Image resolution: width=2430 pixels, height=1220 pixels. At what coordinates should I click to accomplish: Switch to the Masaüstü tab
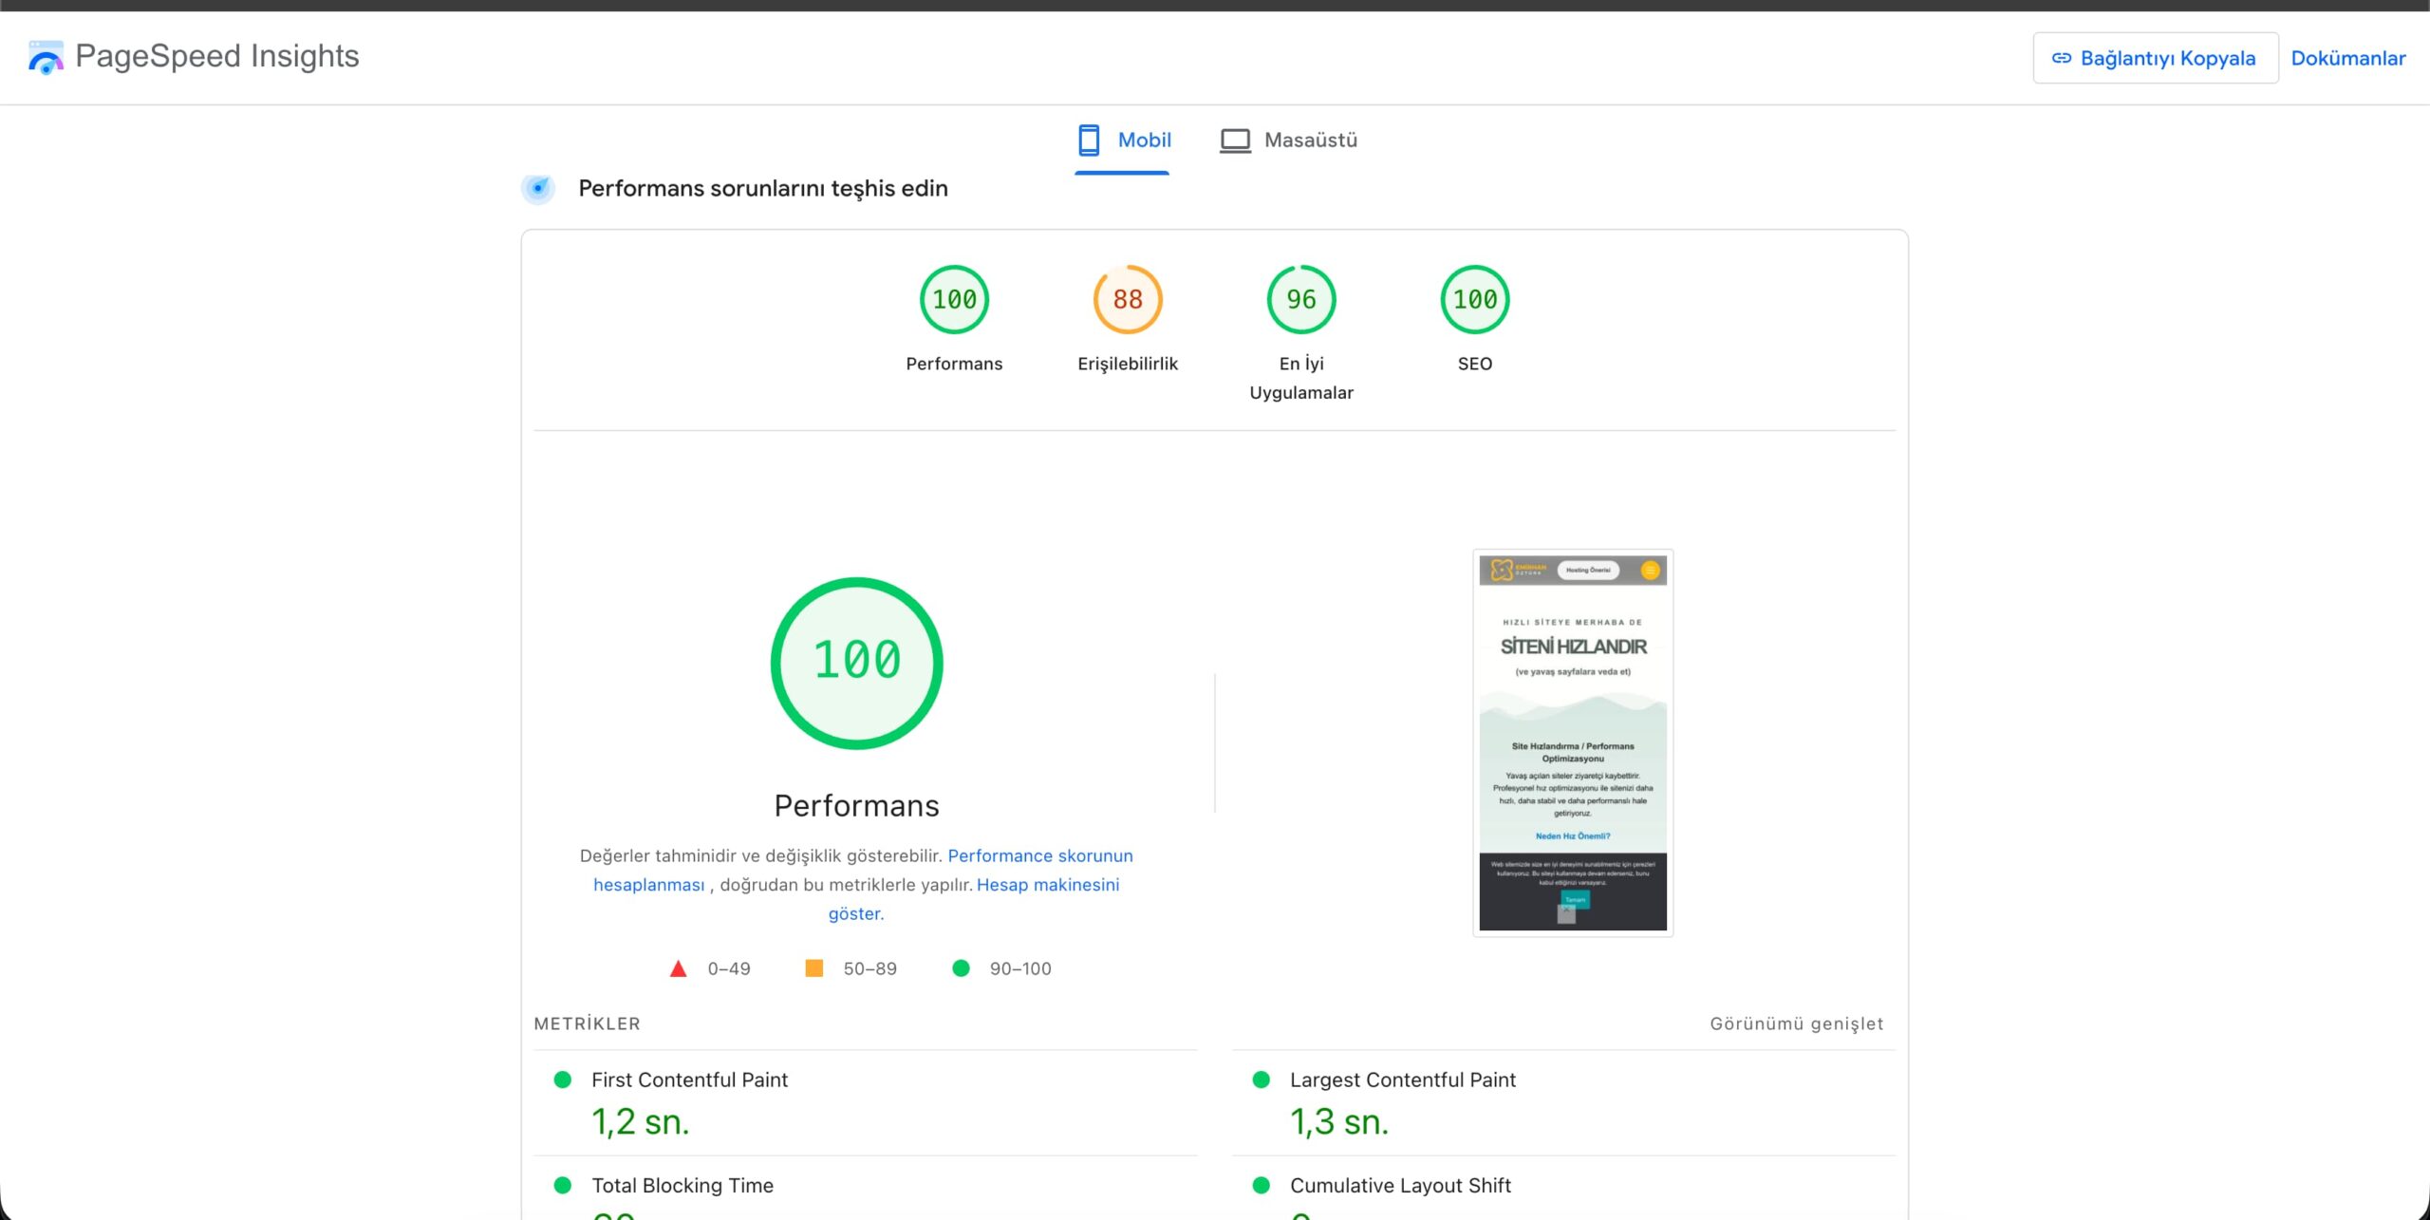pos(1310,141)
